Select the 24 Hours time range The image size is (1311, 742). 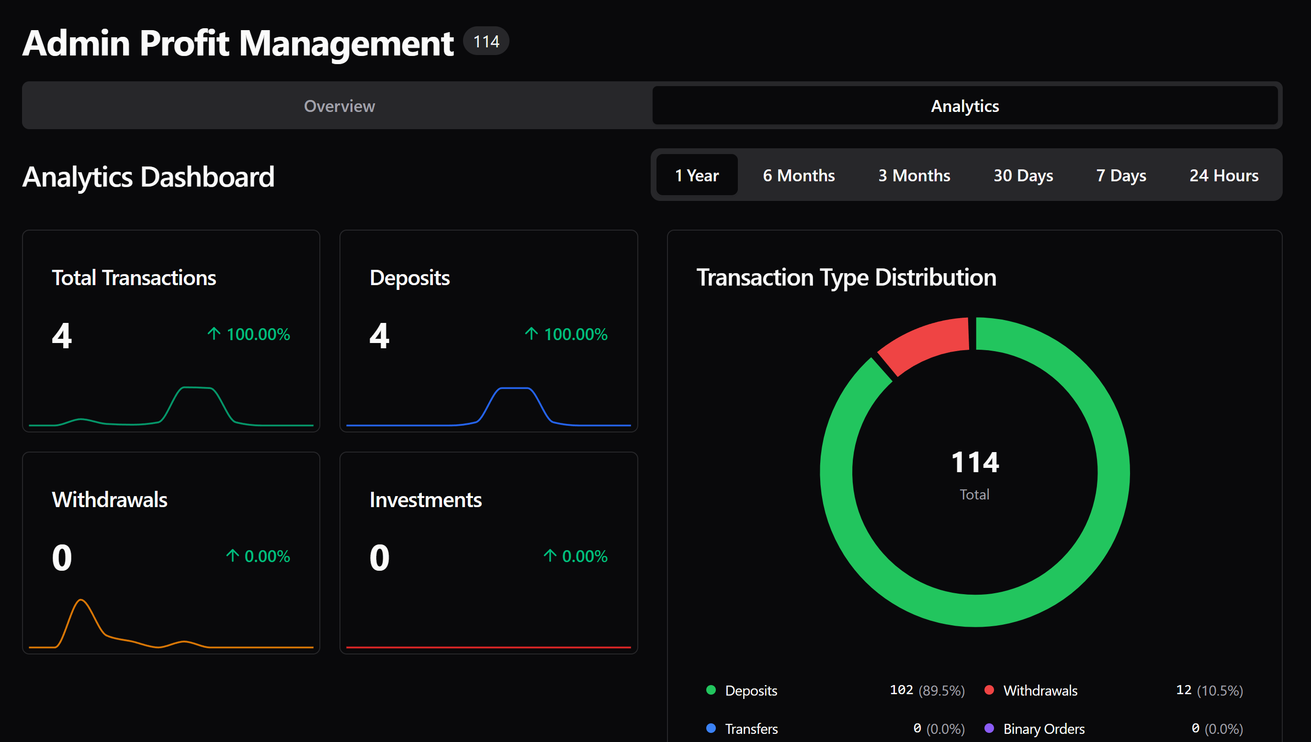click(x=1223, y=175)
